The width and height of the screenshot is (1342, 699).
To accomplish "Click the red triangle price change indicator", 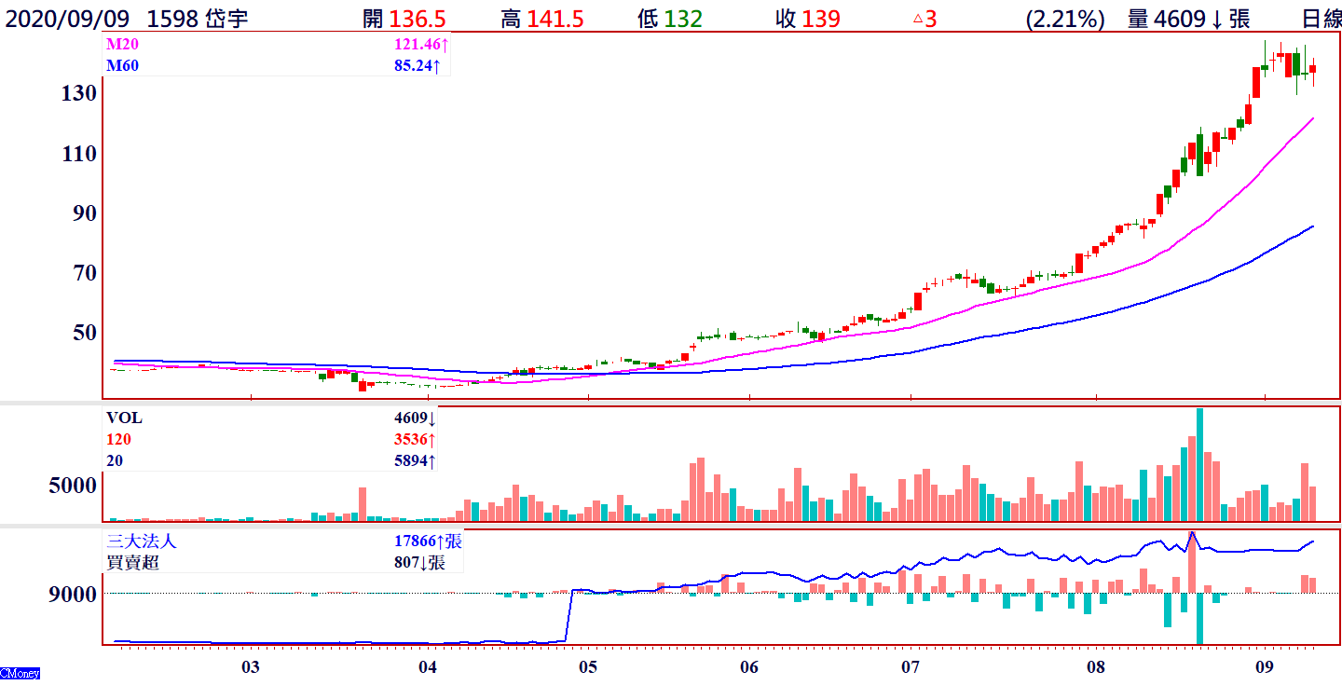I will 917,19.
